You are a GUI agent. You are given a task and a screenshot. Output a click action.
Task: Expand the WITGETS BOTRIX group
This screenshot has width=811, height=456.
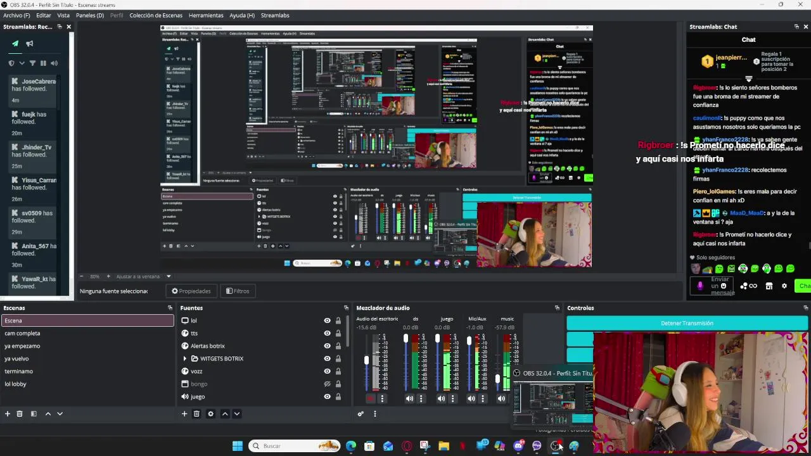tap(184, 358)
